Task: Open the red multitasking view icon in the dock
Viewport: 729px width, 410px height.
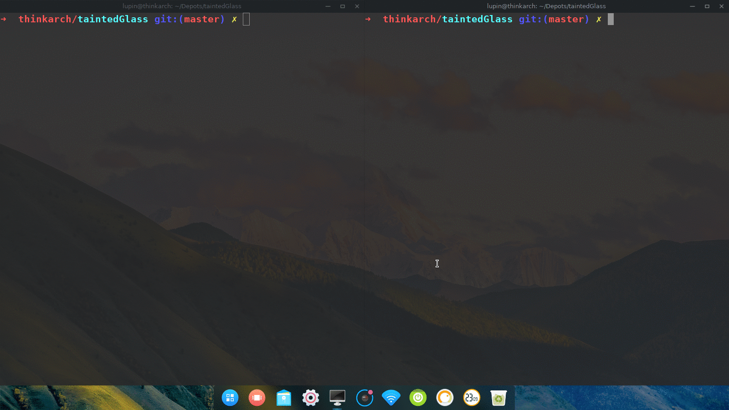Action: [x=257, y=398]
